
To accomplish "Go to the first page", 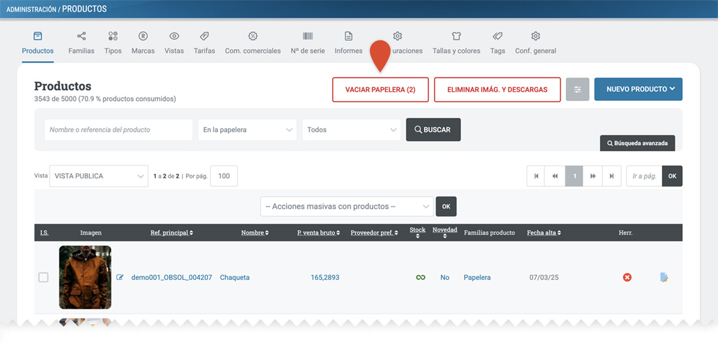I will (x=536, y=176).
